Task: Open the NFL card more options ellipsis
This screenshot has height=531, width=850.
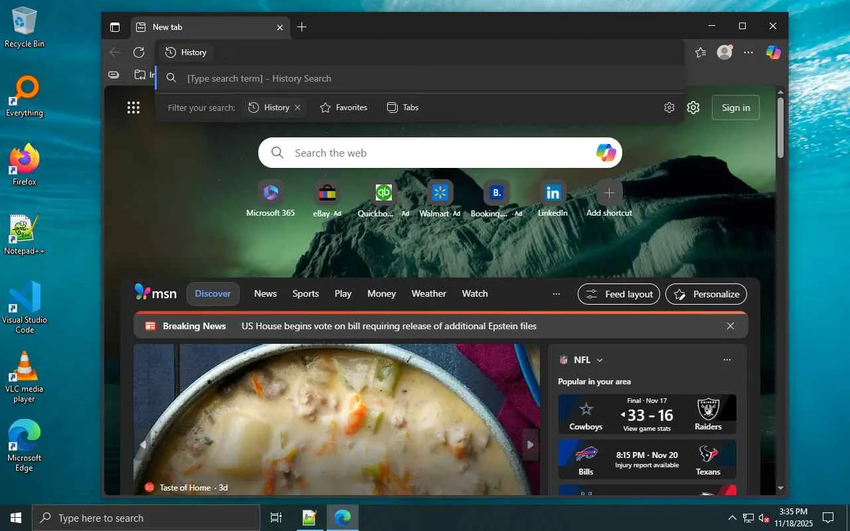Action: (x=727, y=360)
